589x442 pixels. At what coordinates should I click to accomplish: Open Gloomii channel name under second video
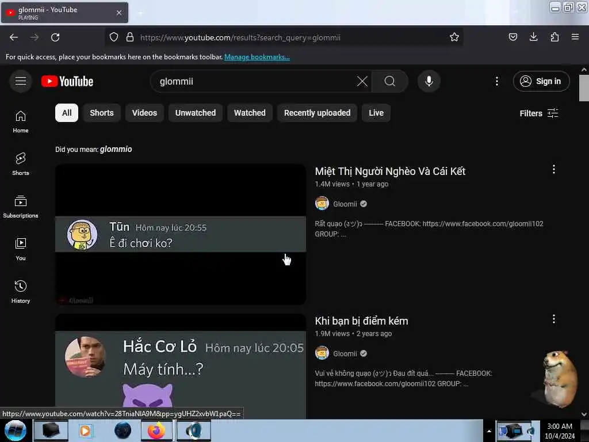(345, 353)
